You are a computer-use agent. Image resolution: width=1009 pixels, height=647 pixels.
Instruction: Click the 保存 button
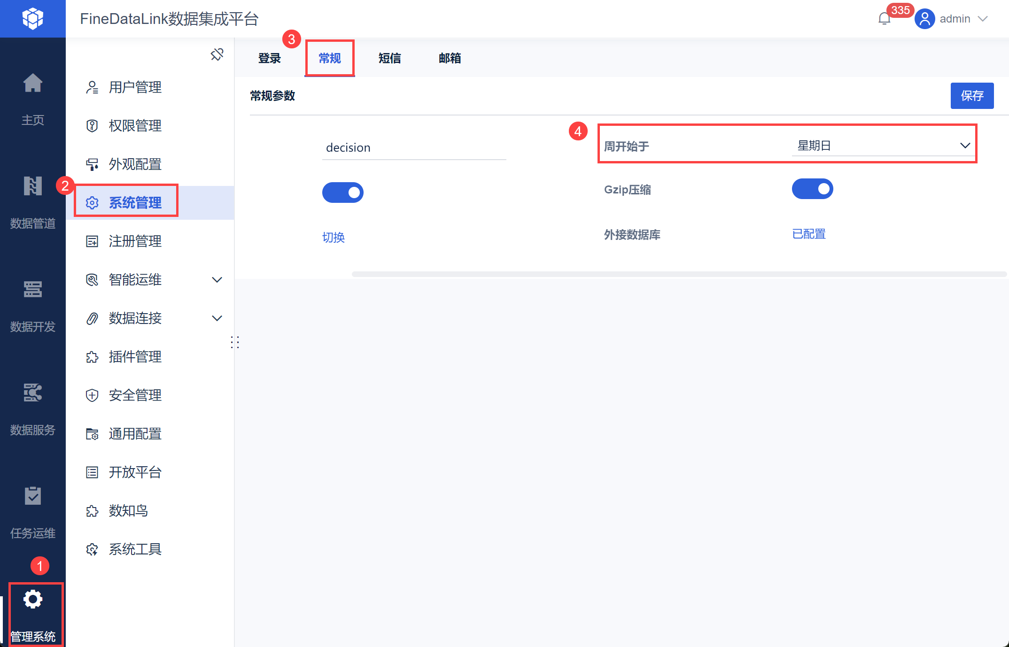(971, 96)
